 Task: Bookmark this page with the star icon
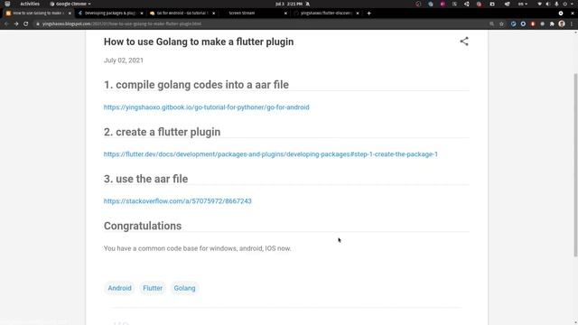501,23
